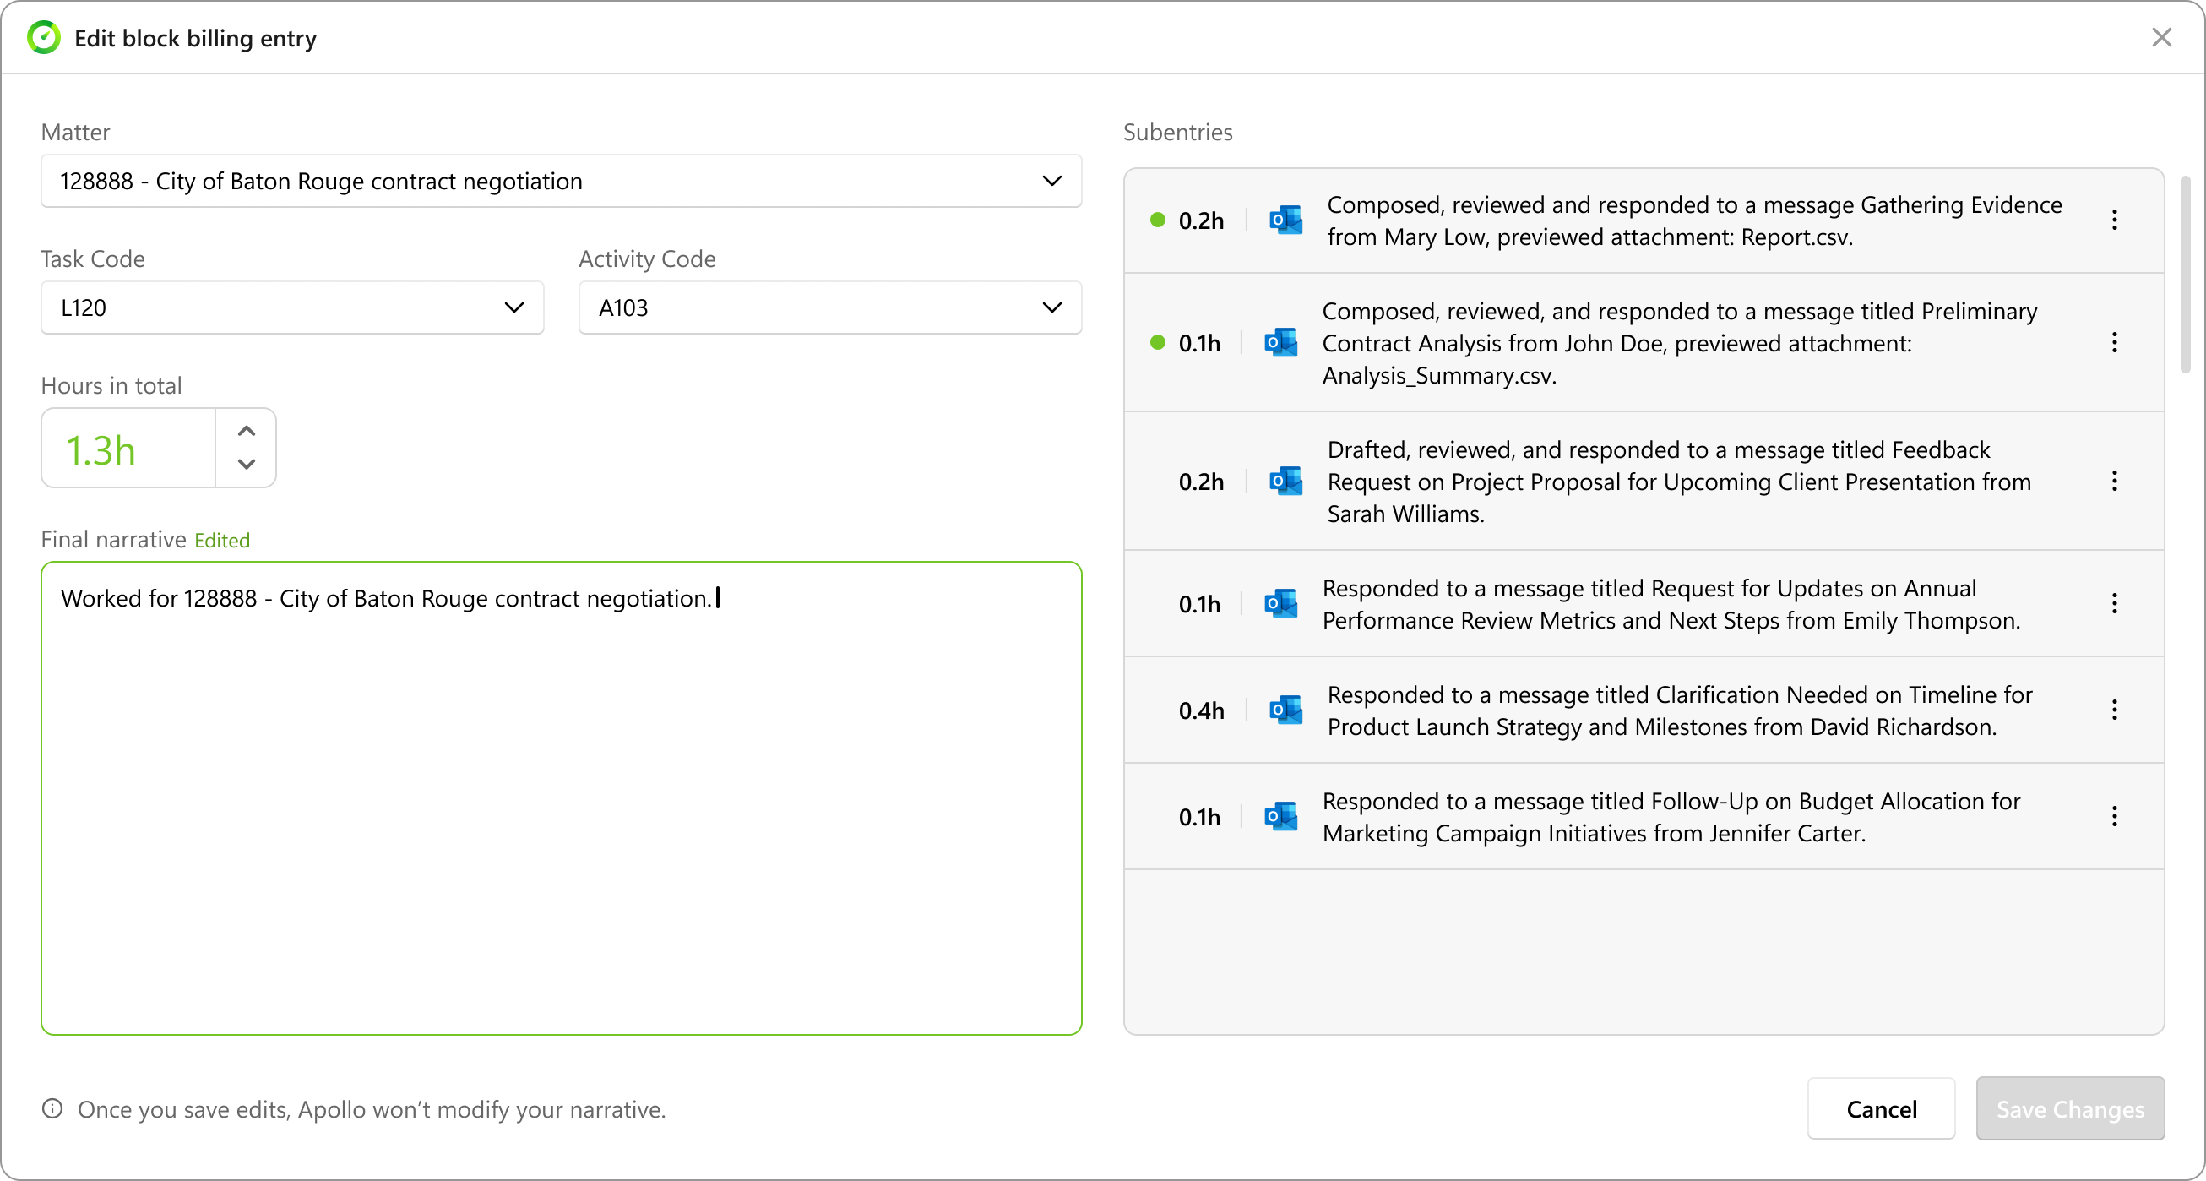The width and height of the screenshot is (2206, 1181).
Task: Click Outlook icon of Preliminary Contract Analysis subentry
Action: [x=1281, y=343]
